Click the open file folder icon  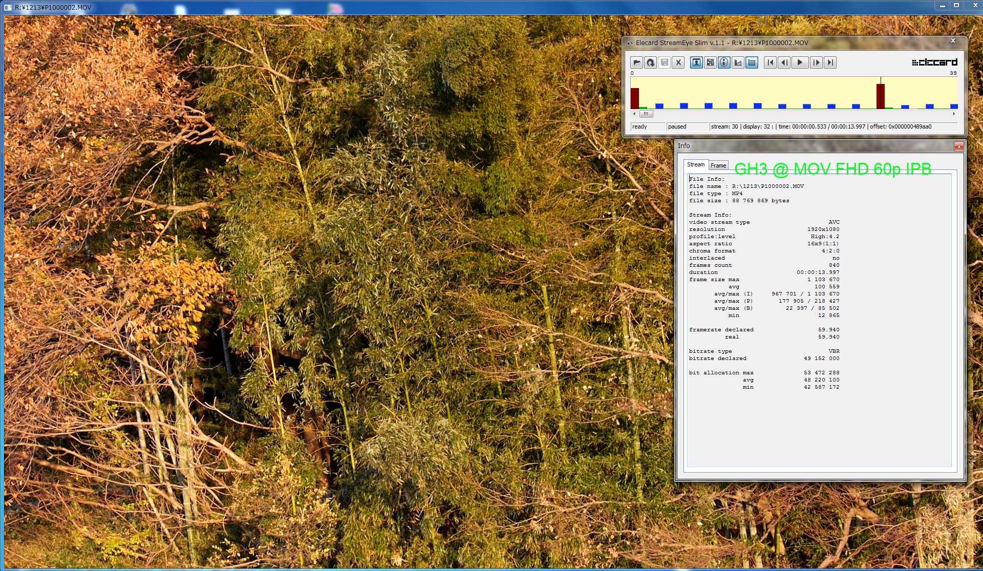pyautogui.click(x=636, y=62)
